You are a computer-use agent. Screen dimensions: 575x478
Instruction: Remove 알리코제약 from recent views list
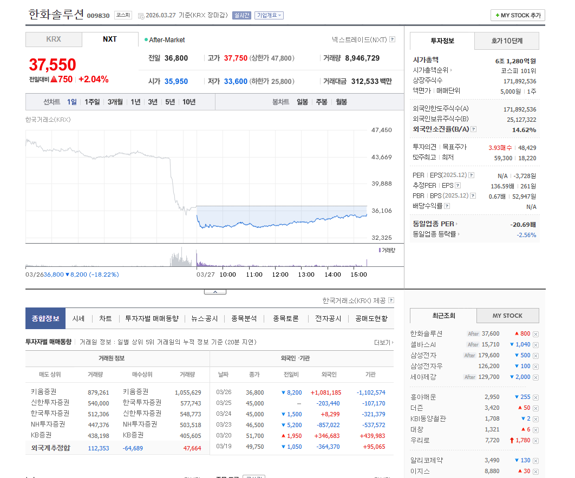536,461
